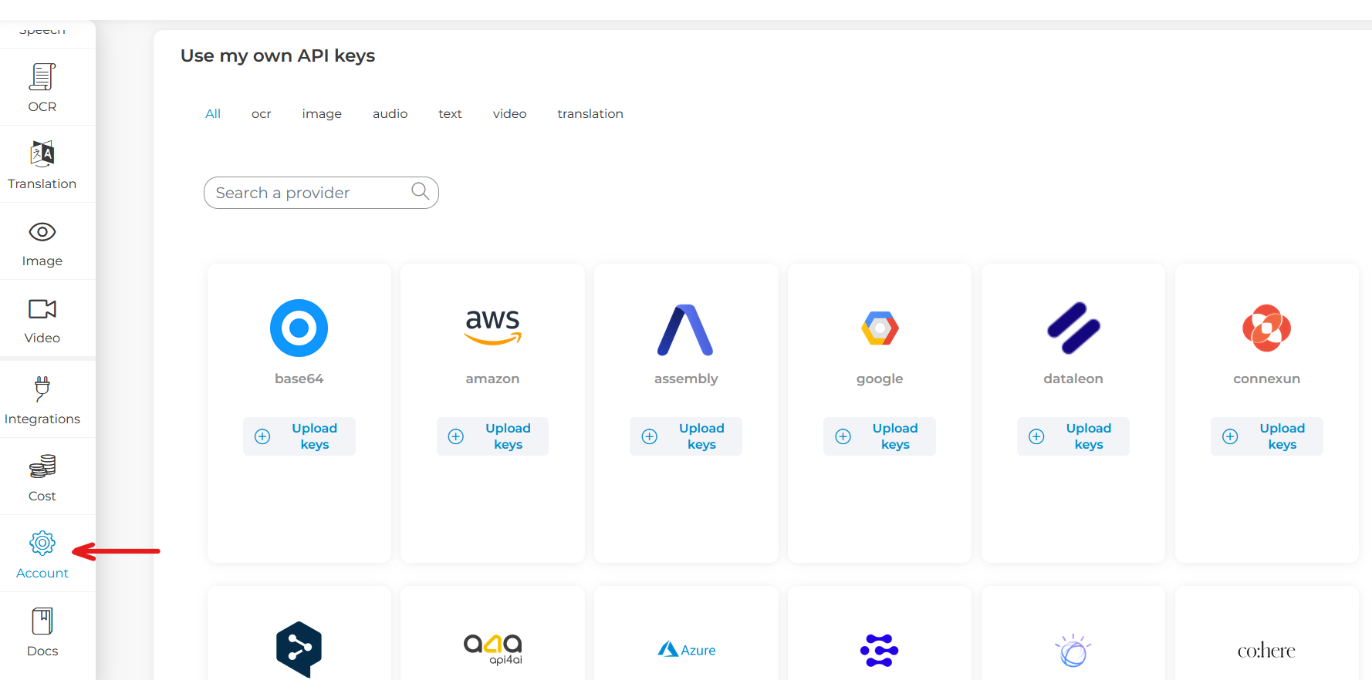Screen dimensions: 1372x680
Task: Click the base64 provider logo
Action: click(299, 328)
